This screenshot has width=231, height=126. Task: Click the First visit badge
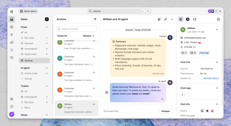pos(204,53)
